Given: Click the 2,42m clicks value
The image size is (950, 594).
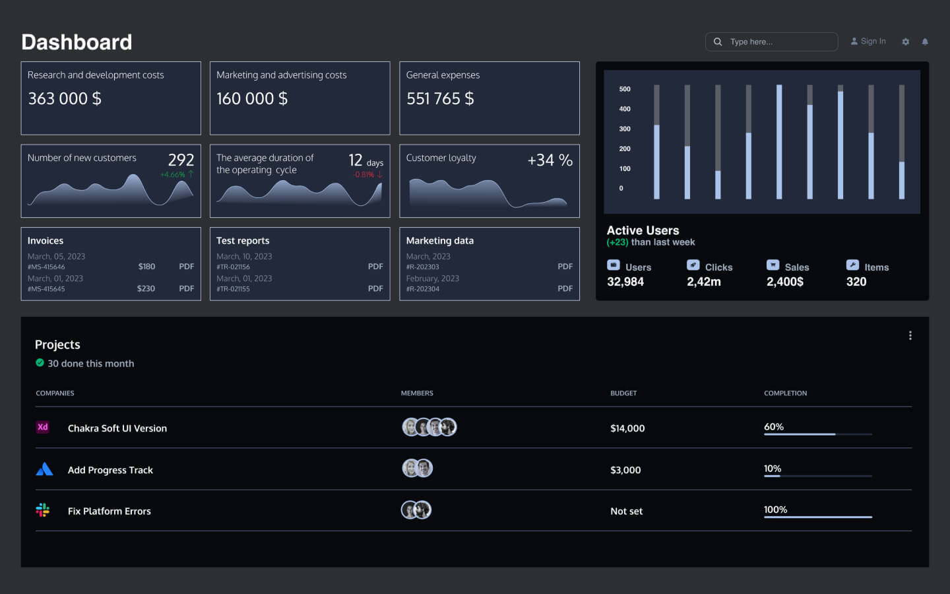Looking at the screenshot, I should 704,282.
